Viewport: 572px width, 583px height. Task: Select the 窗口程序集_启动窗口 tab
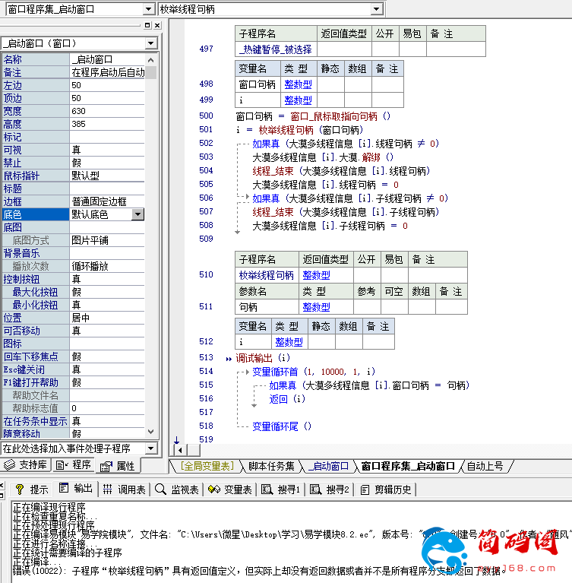(408, 466)
